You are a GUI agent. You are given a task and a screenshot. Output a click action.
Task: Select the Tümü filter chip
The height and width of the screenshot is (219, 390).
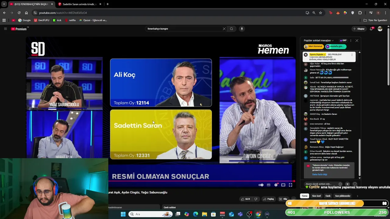[x=304, y=196]
